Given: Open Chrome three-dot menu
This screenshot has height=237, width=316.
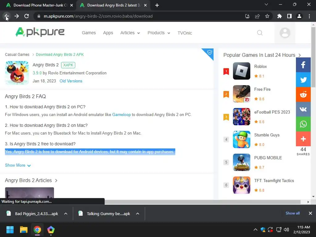Looking at the screenshot, I should click(x=309, y=16).
